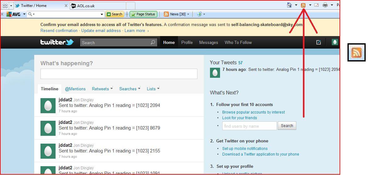Click the AVG logo in the toolbar
This screenshot has width=382, height=175.
point(13,14)
